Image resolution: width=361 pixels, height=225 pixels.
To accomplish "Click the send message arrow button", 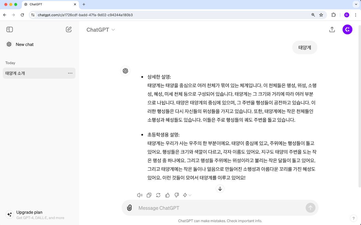I will coord(310,208).
